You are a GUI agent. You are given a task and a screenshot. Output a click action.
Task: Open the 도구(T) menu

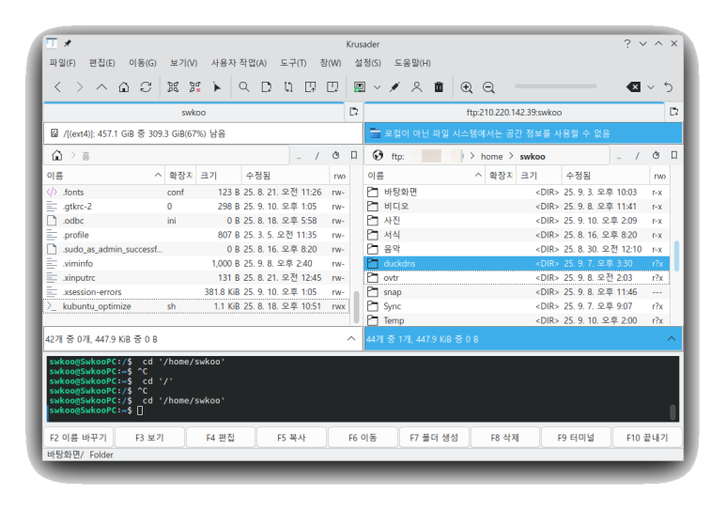tap(293, 63)
